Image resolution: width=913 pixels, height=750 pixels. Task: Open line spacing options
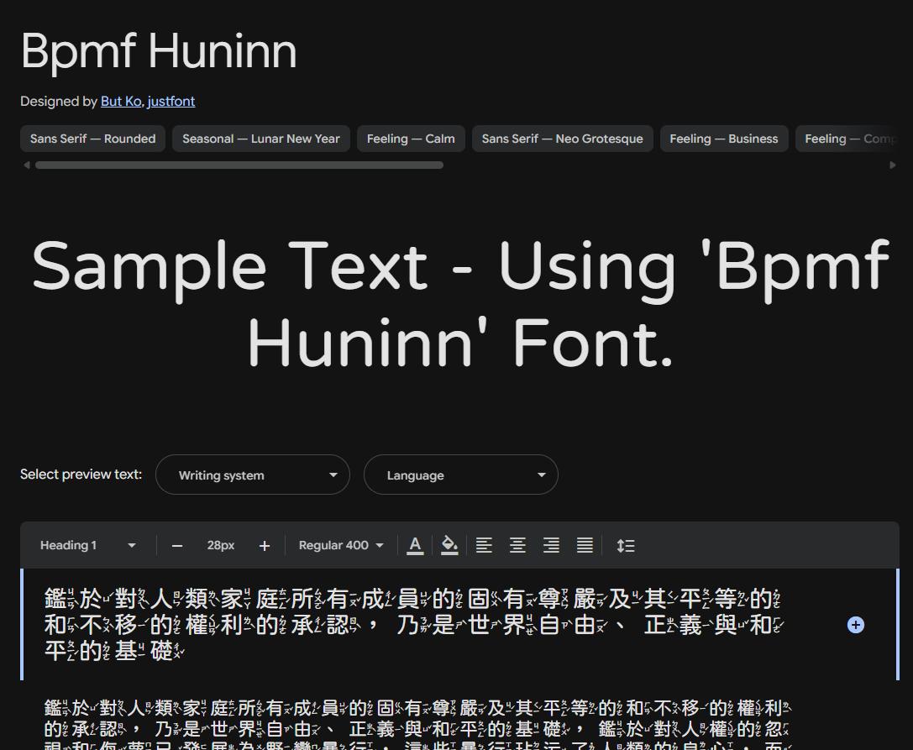click(x=626, y=546)
